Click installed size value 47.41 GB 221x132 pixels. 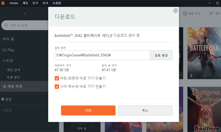(109, 70)
